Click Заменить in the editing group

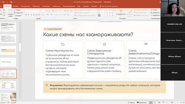pyautogui.click(x=155, y=12)
